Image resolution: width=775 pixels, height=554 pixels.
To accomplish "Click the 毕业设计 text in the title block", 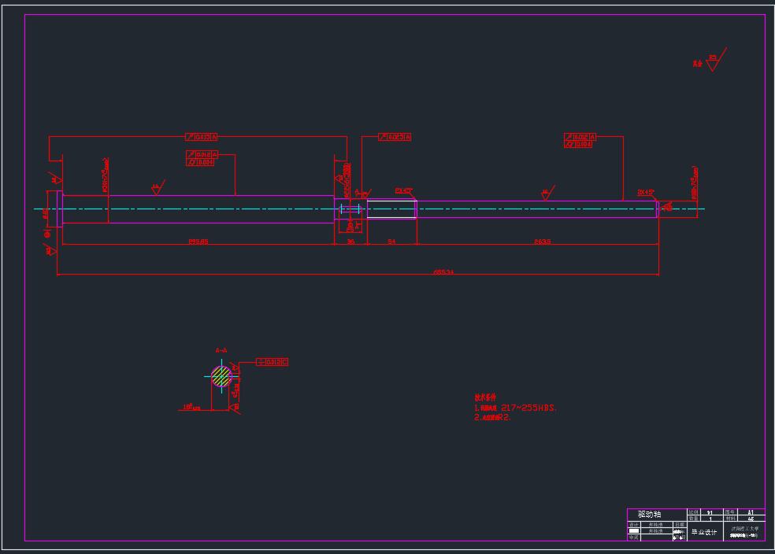I will (704, 532).
